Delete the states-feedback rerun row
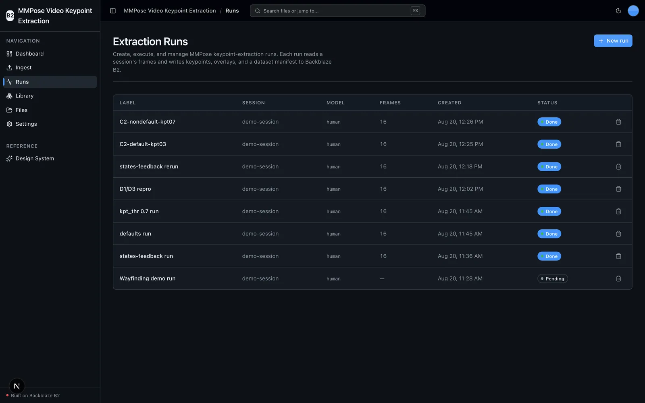645x403 pixels. click(x=618, y=166)
